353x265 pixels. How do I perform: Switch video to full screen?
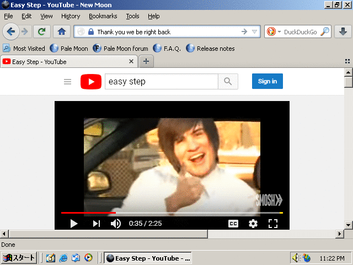[x=273, y=224]
